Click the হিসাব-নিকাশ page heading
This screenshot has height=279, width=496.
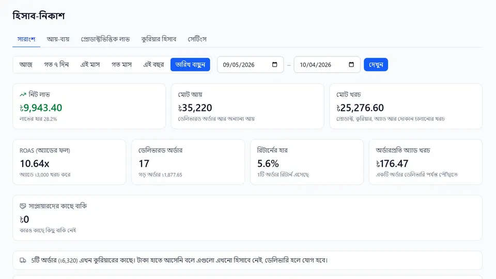[x=39, y=16]
